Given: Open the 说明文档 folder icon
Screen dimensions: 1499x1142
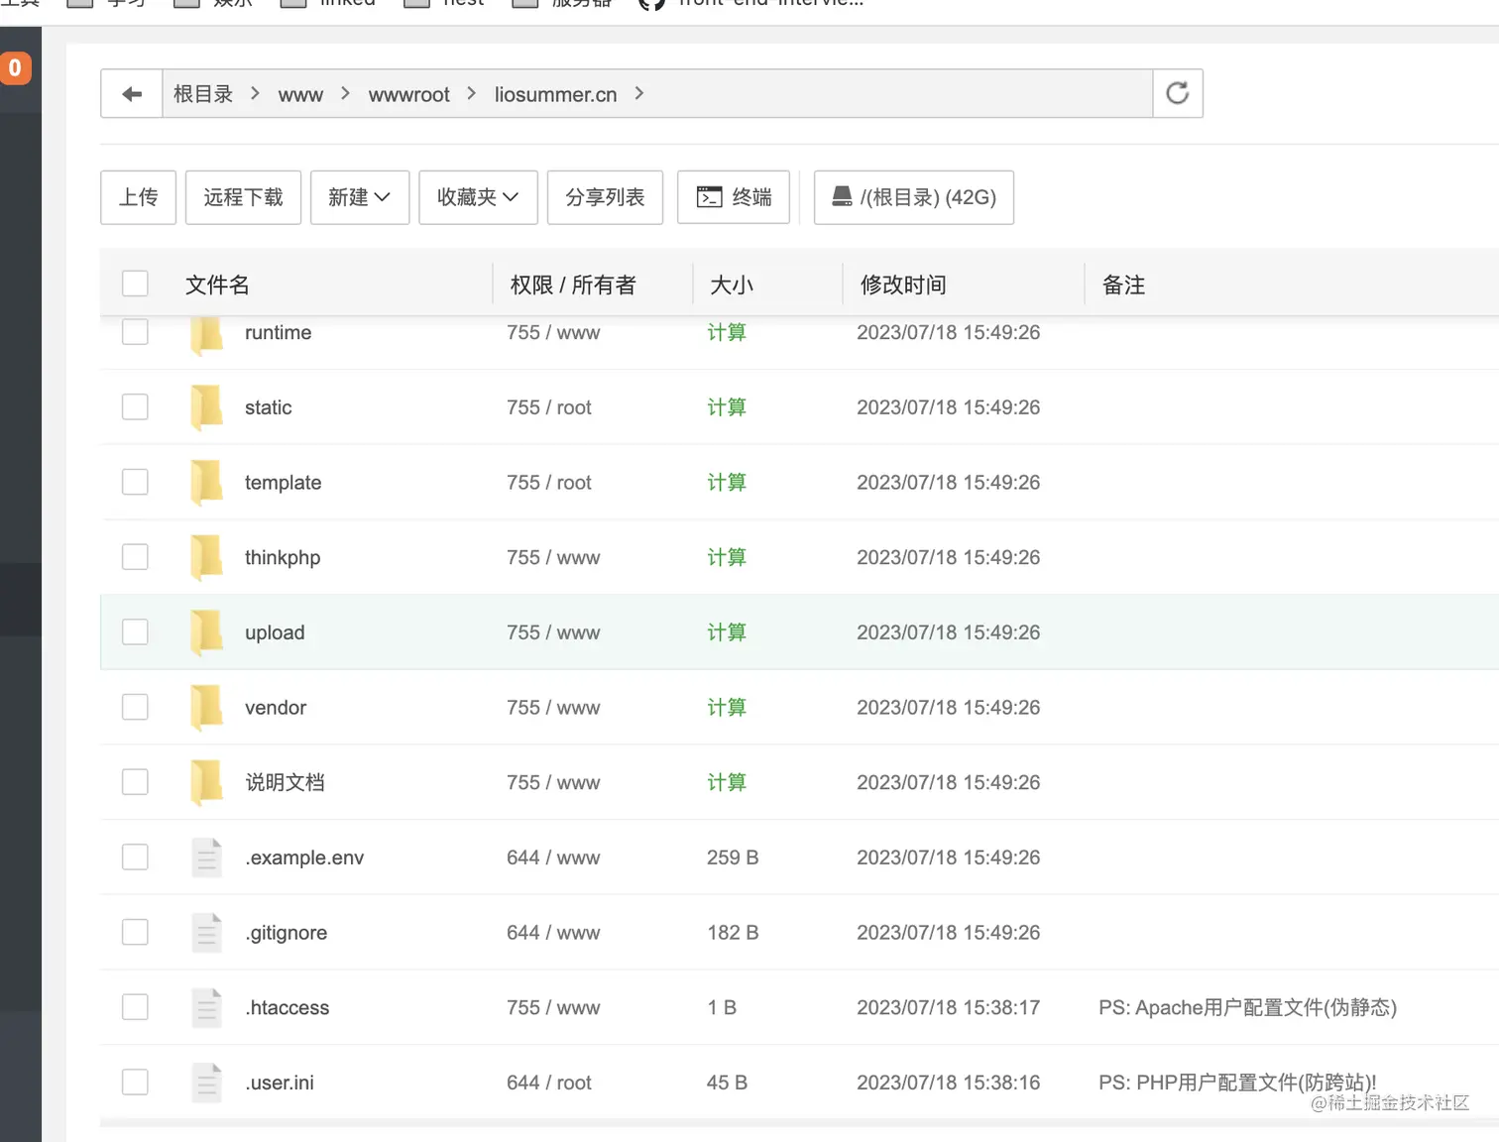Looking at the screenshot, I should pos(206,782).
